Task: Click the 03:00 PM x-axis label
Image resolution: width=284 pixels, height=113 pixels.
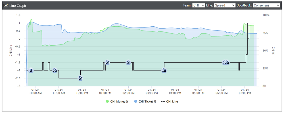Action: pyautogui.click(x=152, y=91)
